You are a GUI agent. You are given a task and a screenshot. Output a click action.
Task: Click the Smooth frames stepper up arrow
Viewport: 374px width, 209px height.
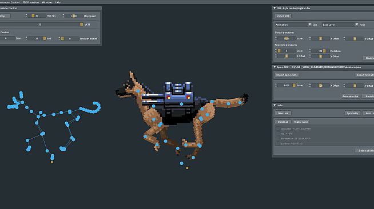pyautogui.click(x=59, y=37)
